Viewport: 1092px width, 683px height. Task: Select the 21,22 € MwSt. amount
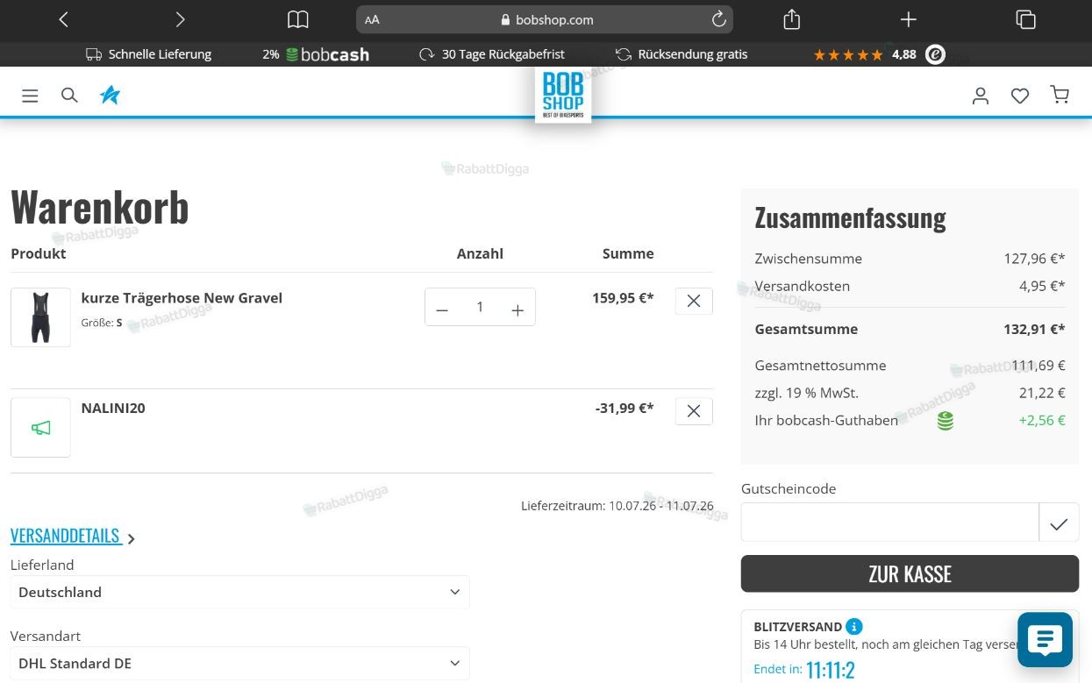click(x=1042, y=393)
